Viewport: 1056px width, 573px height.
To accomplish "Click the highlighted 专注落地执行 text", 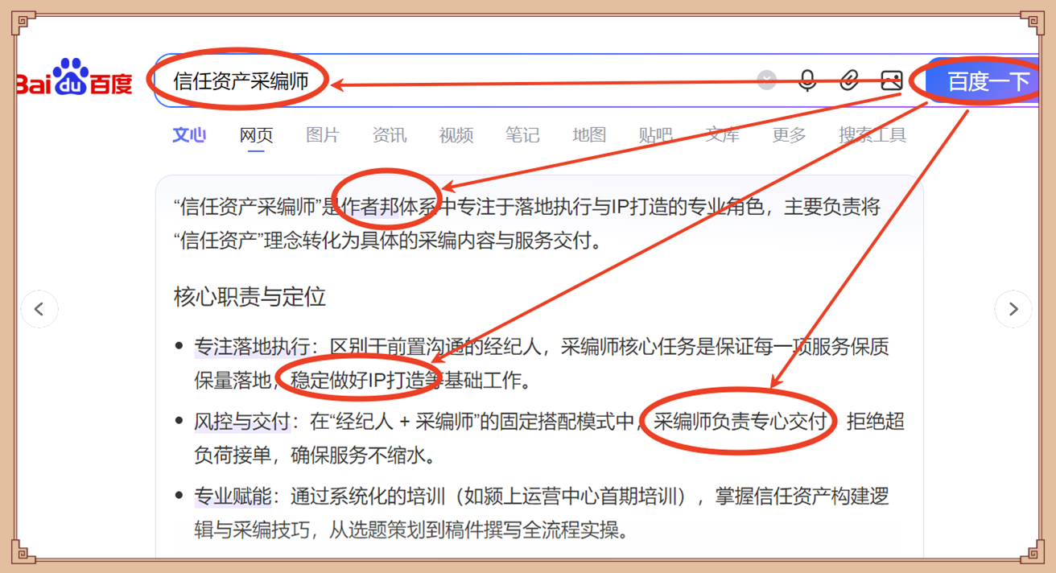I will (250, 347).
